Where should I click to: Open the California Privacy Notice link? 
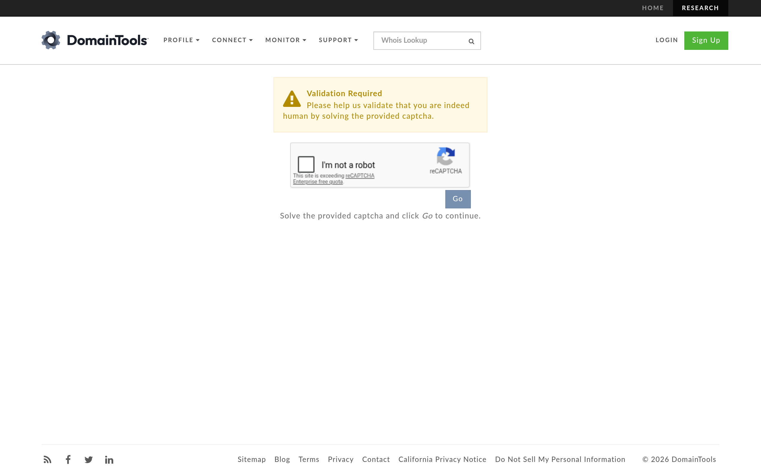click(x=442, y=460)
